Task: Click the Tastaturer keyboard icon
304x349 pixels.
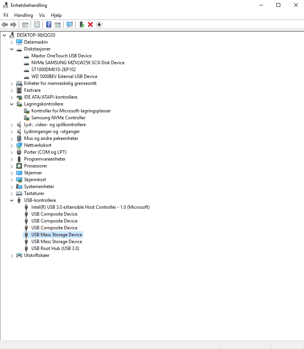Action: (19, 193)
